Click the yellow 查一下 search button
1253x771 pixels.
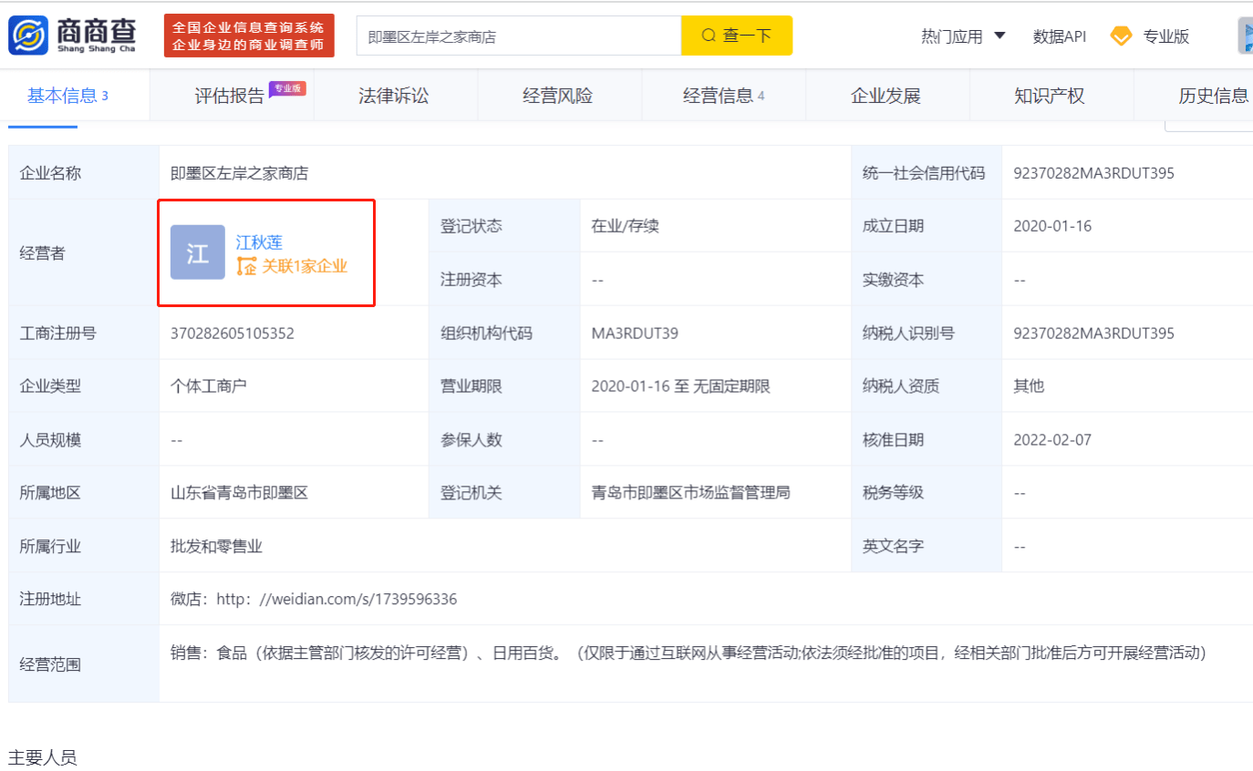tap(737, 36)
